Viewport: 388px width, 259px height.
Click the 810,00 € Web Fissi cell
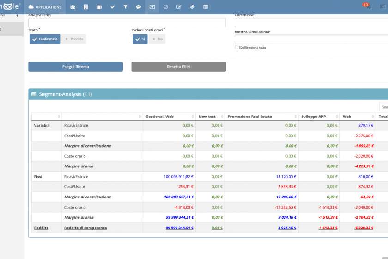(x=366, y=177)
